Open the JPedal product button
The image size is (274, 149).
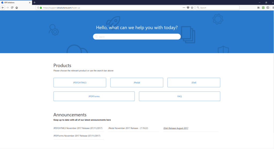click(x=137, y=83)
